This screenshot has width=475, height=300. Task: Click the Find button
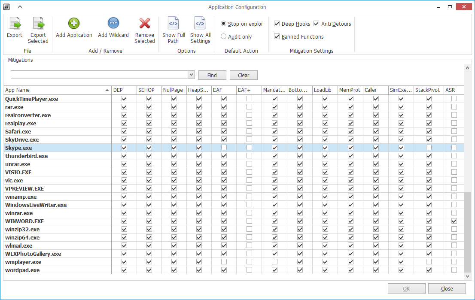(x=212, y=75)
